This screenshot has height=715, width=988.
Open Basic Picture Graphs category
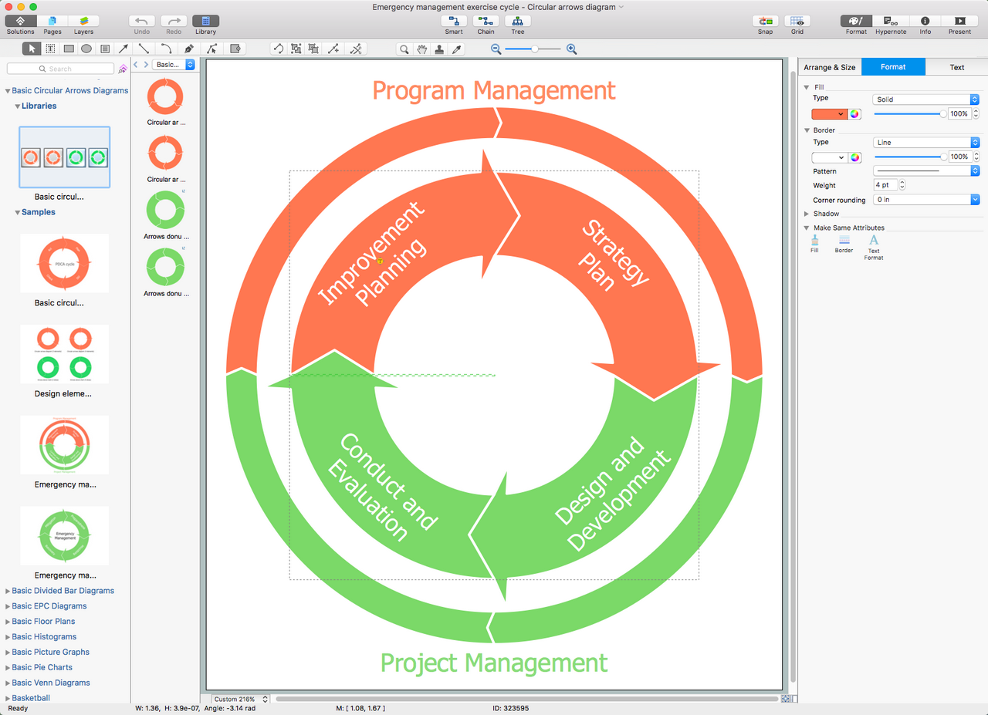[x=50, y=653]
